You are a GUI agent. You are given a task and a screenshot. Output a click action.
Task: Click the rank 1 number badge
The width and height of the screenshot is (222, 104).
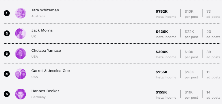pos(7,13)
